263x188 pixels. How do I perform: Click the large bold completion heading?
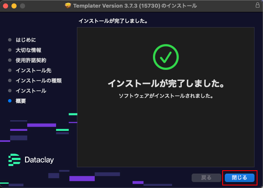pyautogui.click(x=166, y=84)
